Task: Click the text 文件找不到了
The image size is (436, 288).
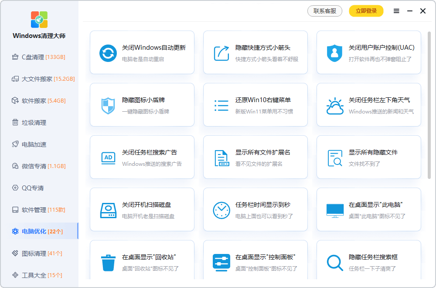Action: (x=364, y=164)
